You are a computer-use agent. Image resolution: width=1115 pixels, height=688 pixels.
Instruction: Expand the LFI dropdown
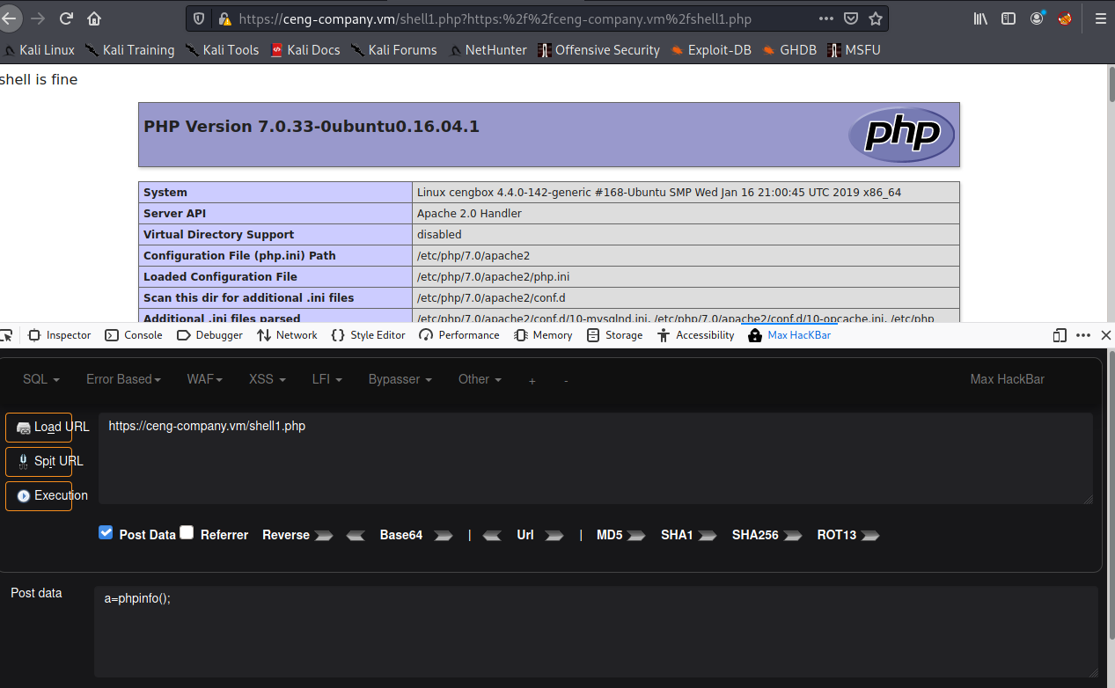[x=326, y=379]
